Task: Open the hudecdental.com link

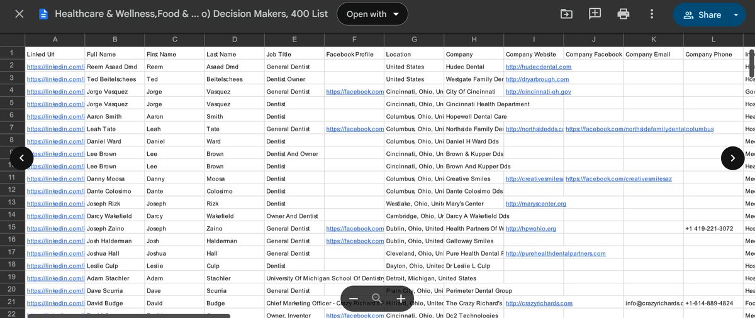Action: [x=539, y=67]
